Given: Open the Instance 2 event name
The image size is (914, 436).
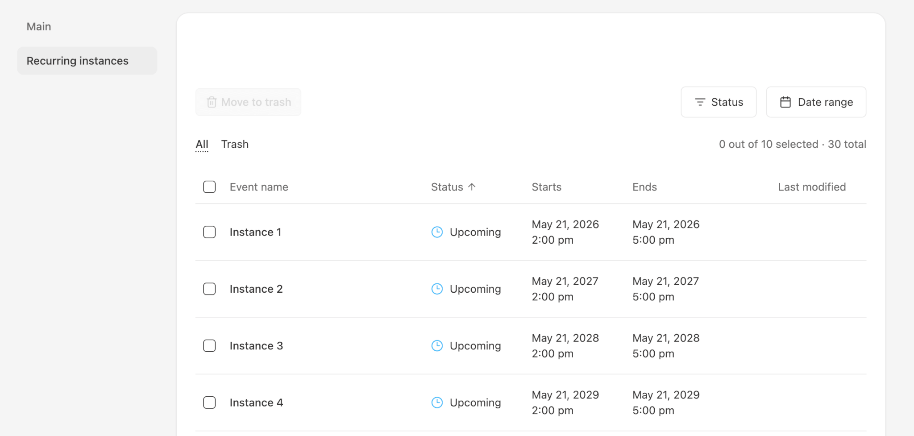Looking at the screenshot, I should pyautogui.click(x=256, y=289).
